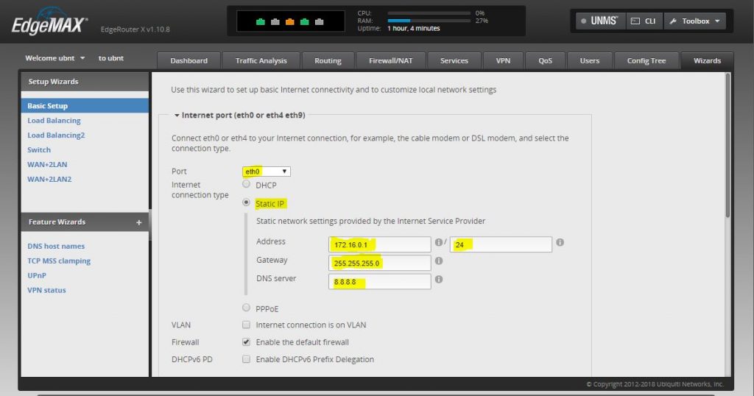754x396 pixels.
Task: Open the Config Tree tab
Action: point(646,60)
